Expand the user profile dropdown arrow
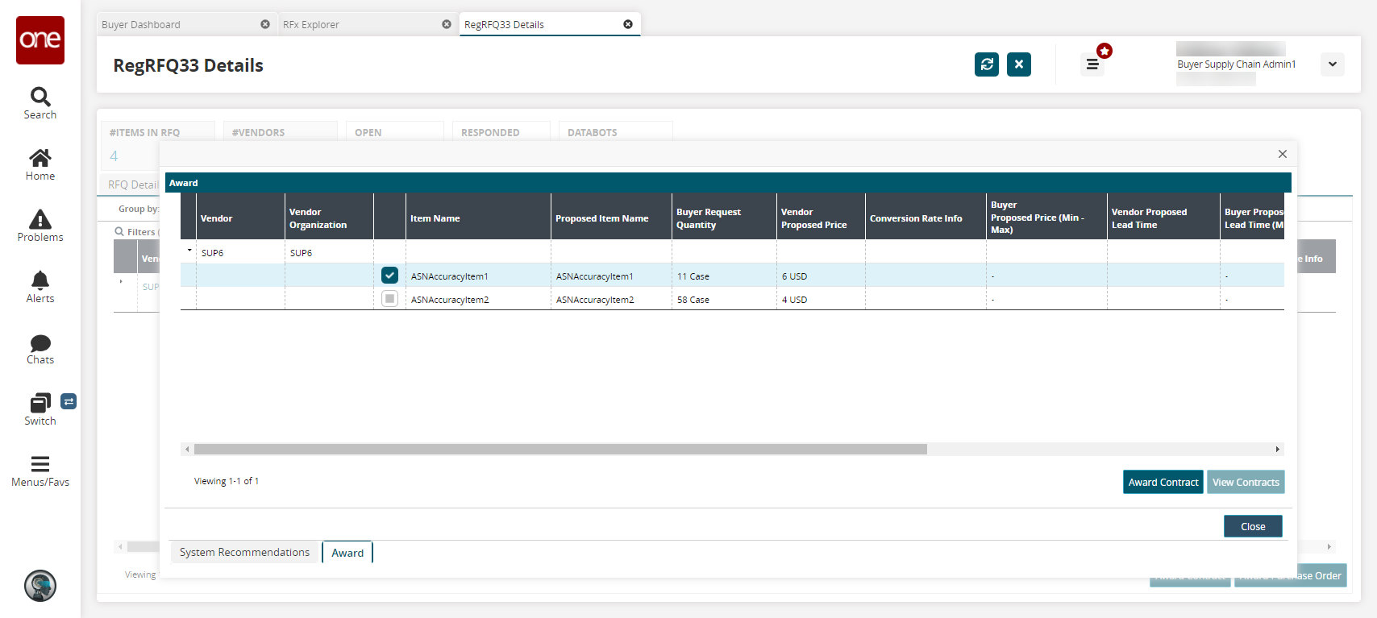Image resolution: width=1377 pixels, height=618 pixels. click(x=1332, y=64)
